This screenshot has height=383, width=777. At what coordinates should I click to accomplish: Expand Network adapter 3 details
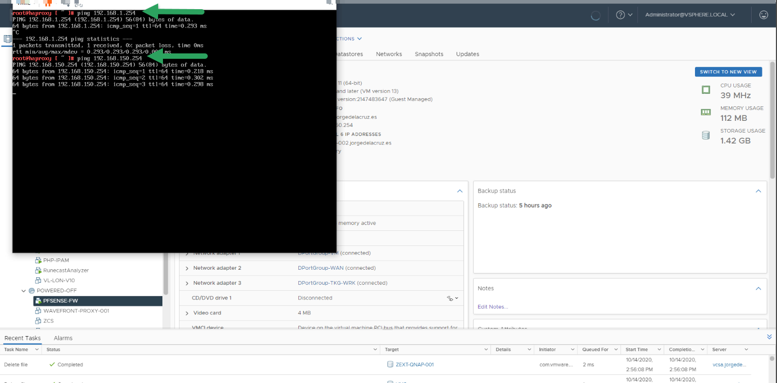coord(187,283)
